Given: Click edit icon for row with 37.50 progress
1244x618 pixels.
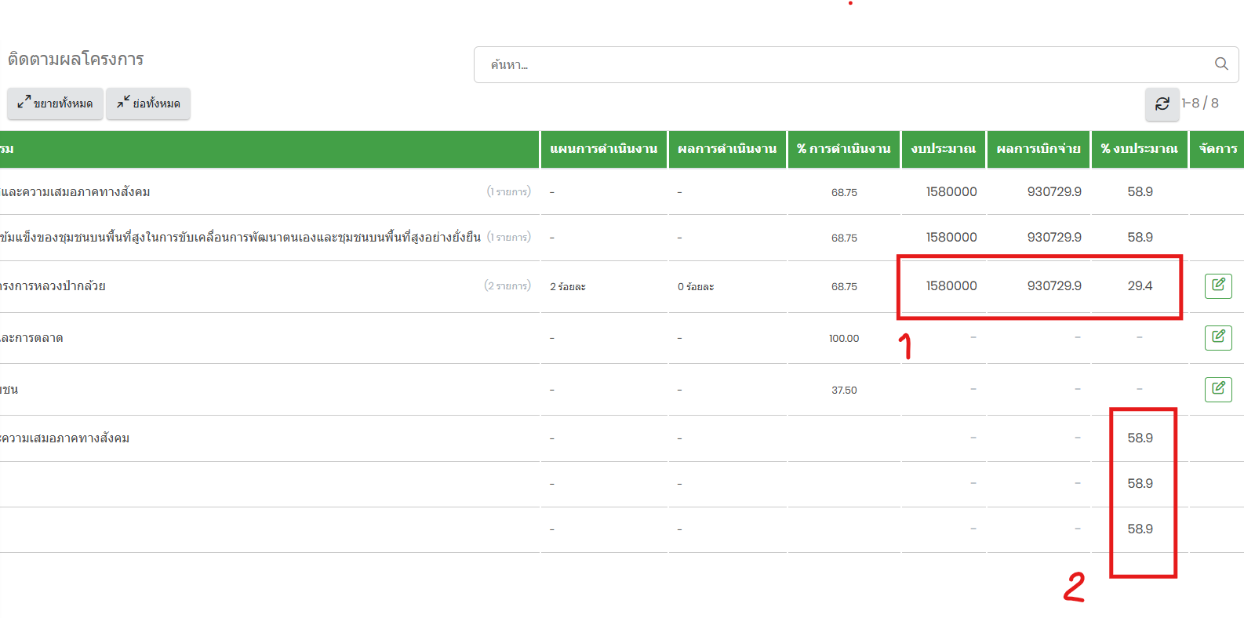Looking at the screenshot, I should tap(1217, 389).
